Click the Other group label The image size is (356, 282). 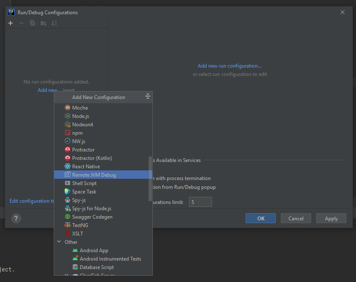tap(71, 242)
